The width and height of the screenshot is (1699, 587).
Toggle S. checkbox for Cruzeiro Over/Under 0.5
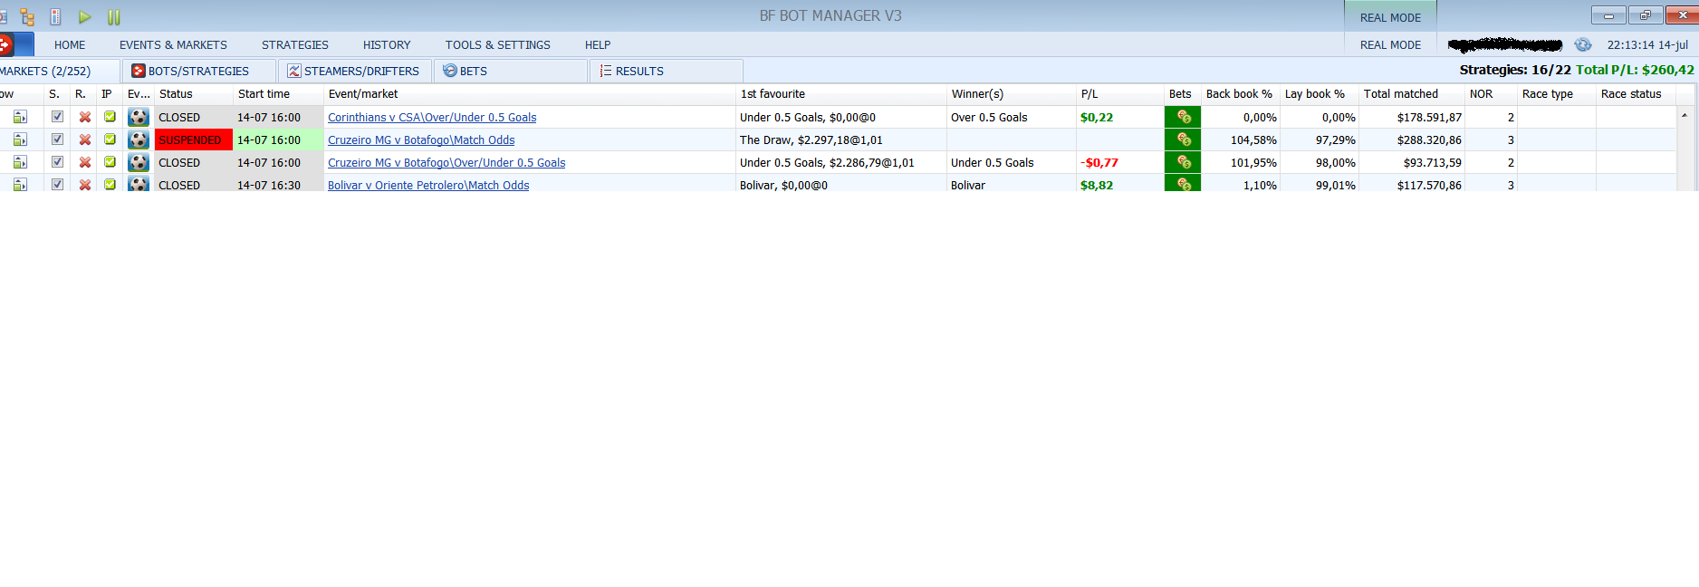57,161
